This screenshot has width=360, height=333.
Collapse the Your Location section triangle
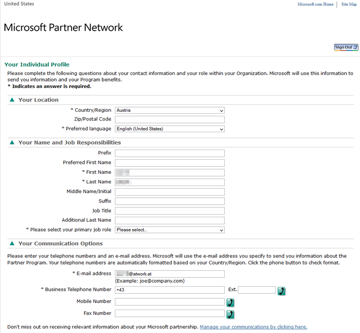12,100
